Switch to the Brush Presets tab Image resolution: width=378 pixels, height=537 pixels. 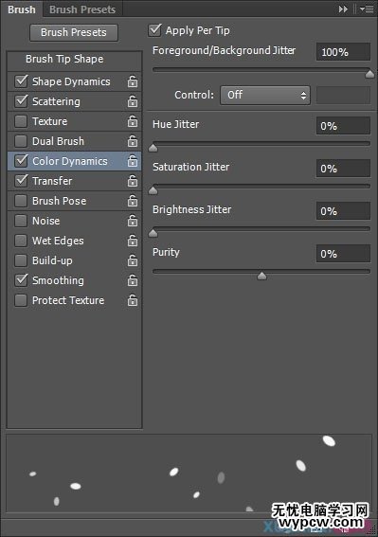82,9
